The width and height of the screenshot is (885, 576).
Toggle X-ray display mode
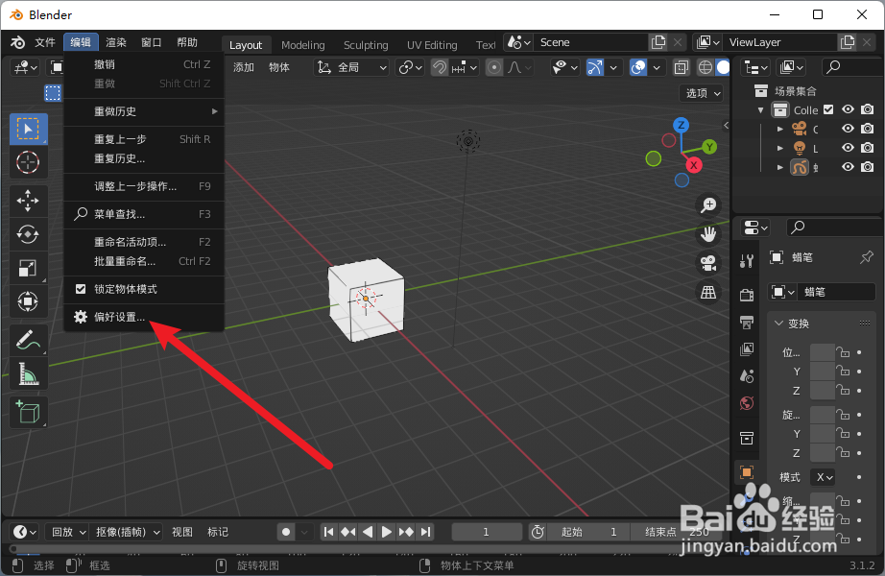click(x=682, y=68)
